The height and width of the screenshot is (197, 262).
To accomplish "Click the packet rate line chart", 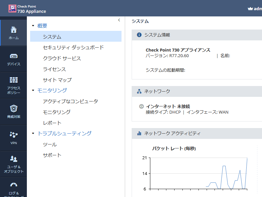I will [198, 173].
